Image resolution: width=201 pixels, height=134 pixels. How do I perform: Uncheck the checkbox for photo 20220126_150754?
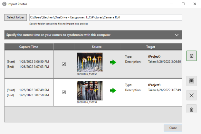click(64, 92)
